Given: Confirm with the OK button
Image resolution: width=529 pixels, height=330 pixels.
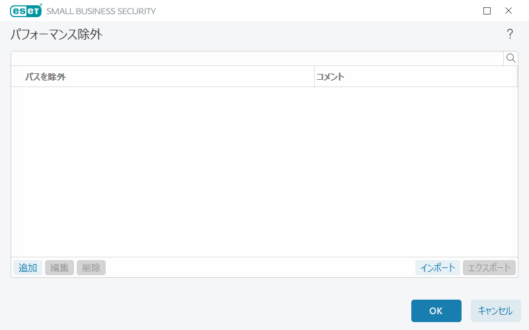Looking at the screenshot, I should tap(436, 311).
